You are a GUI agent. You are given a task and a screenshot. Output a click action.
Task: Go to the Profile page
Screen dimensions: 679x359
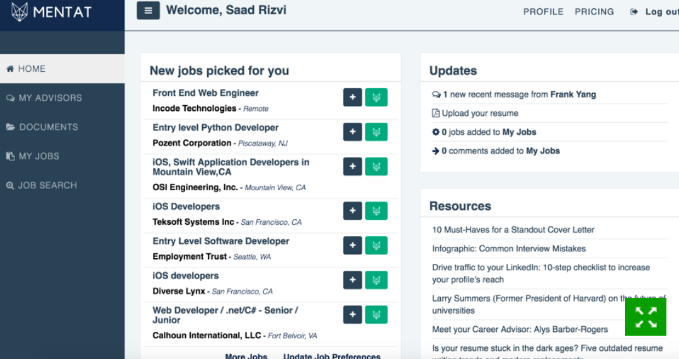click(x=544, y=12)
